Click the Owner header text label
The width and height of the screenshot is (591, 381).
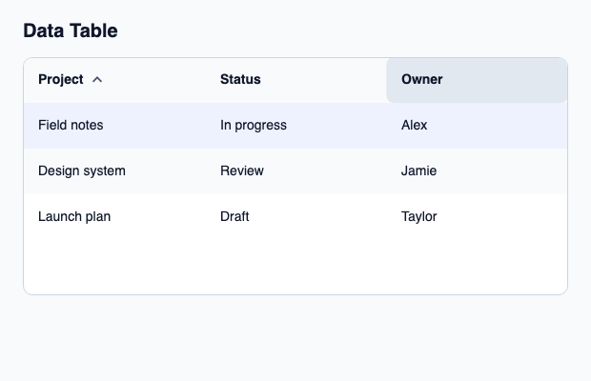click(x=421, y=79)
